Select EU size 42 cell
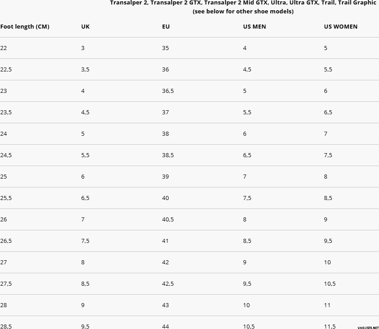Image resolution: width=379 pixels, height=329 pixels. pyautogui.click(x=166, y=262)
